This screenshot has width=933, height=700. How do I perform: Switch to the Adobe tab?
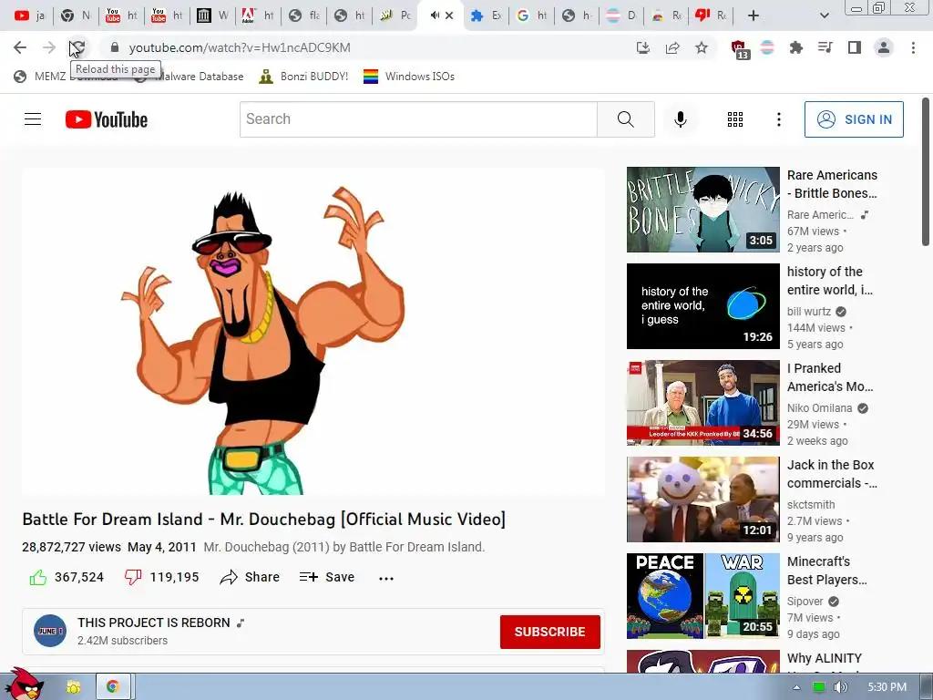258,15
